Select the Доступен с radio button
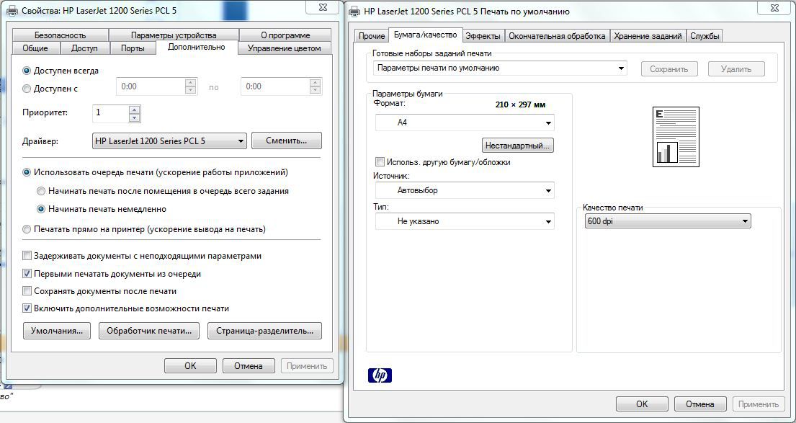This screenshot has width=796, height=423. coord(27,89)
